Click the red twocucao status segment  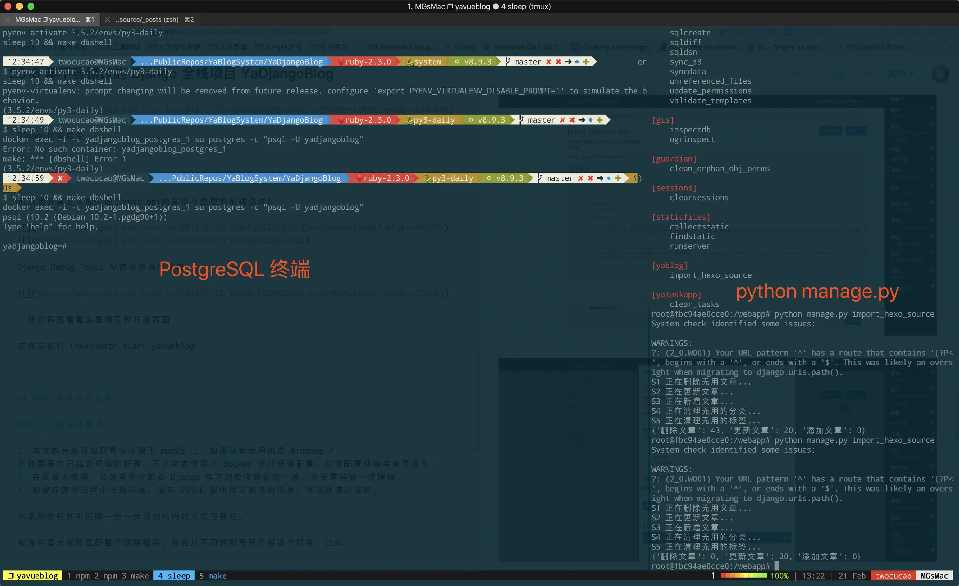pyautogui.click(x=893, y=576)
